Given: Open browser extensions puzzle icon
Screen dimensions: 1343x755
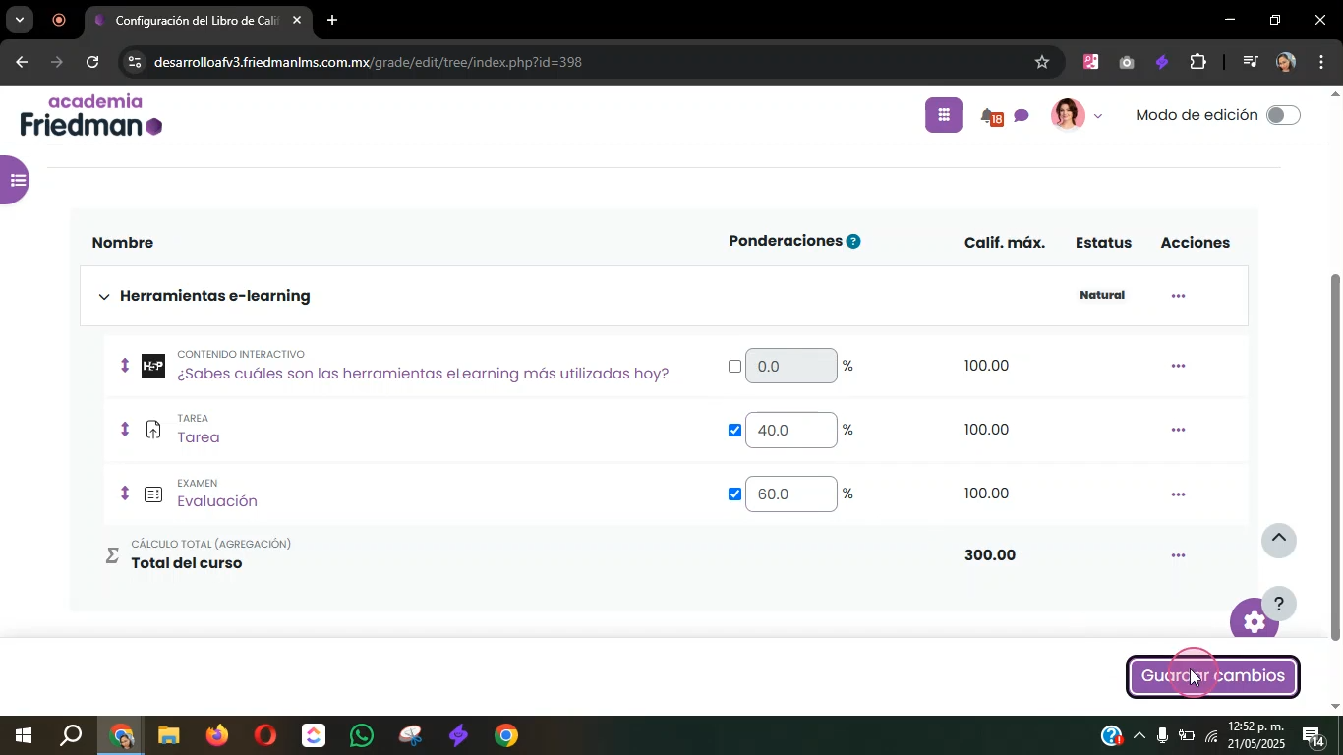Looking at the screenshot, I should pos(1197,62).
